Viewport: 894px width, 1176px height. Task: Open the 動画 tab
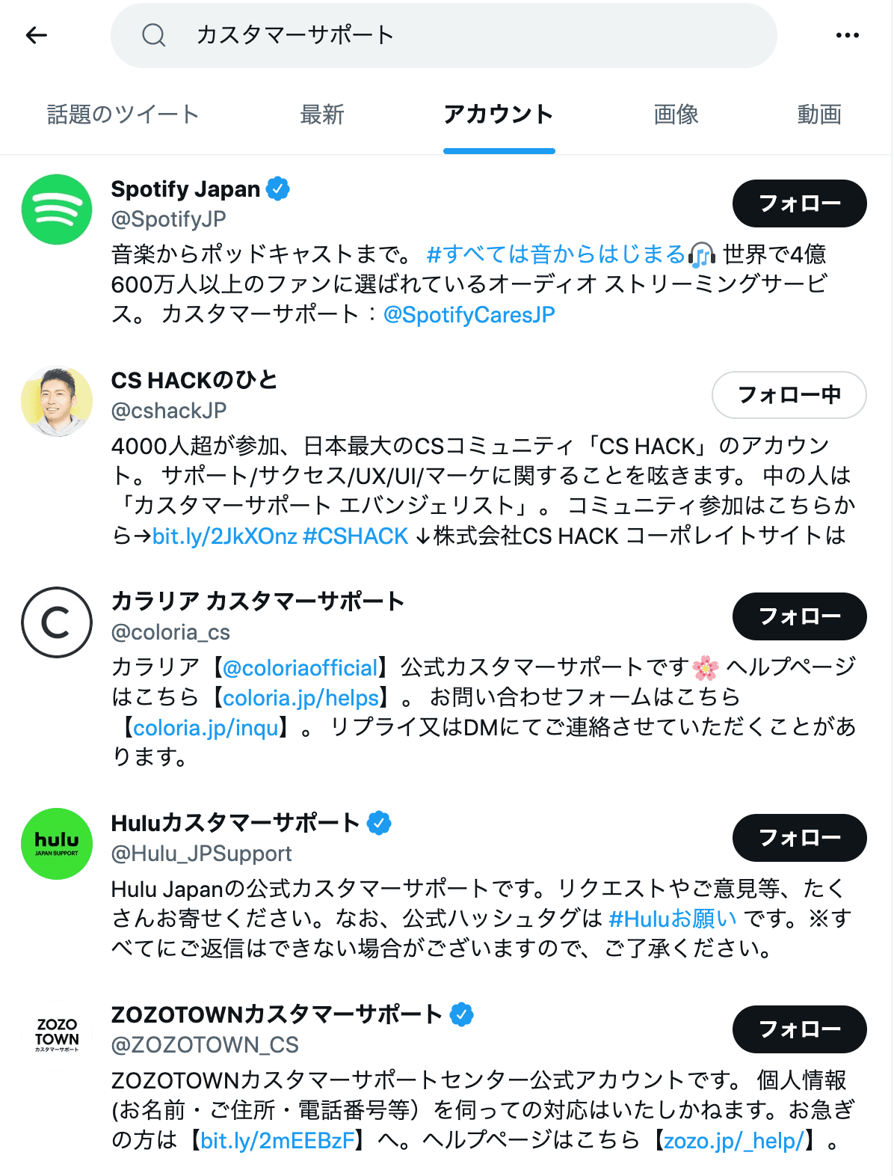[819, 114]
